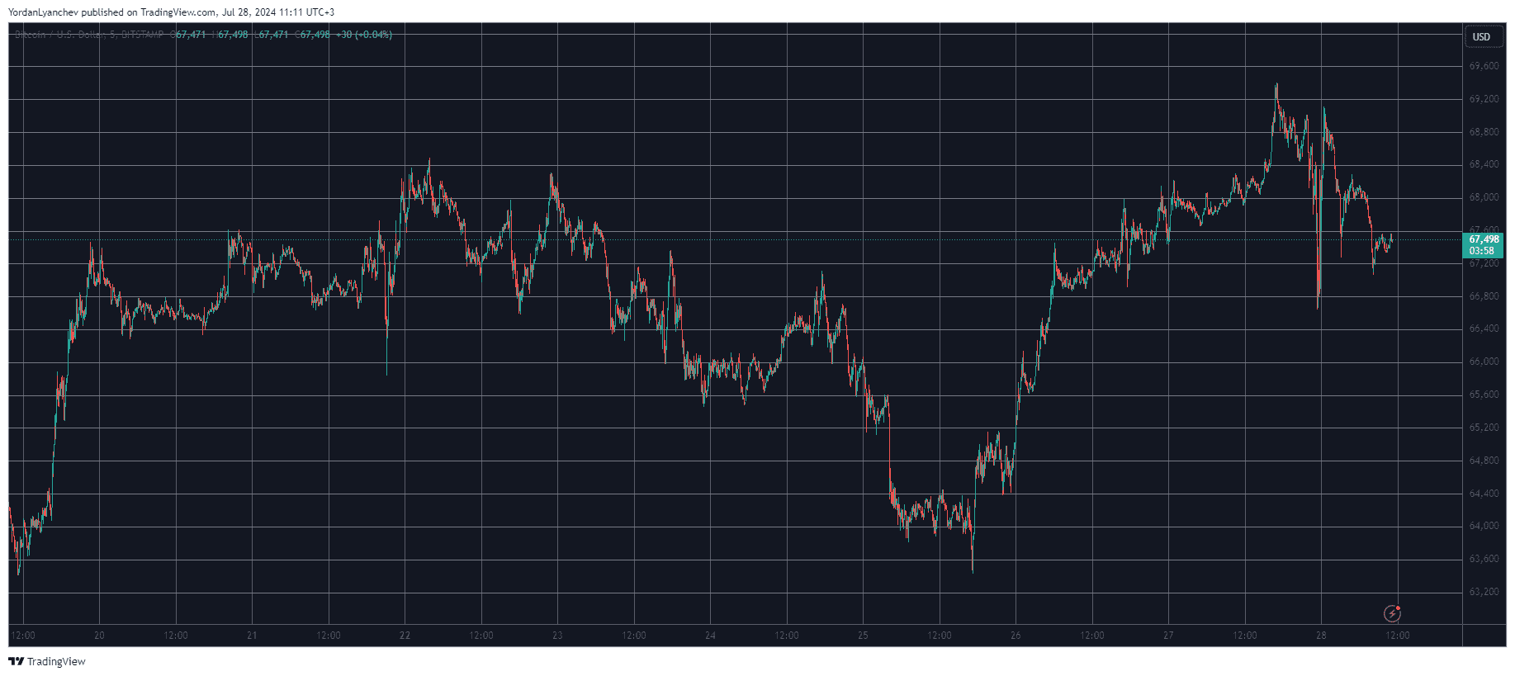1515x676 pixels.
Task: Click date 26 on the time axis
Action: coord(1016,636)
